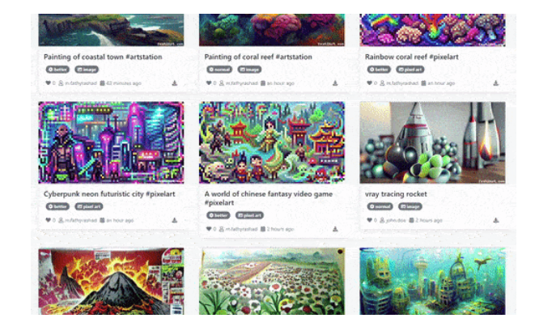
Task: Open the Cyberpunk neon futuristic city thumbnail
Action: coord(111,142)
